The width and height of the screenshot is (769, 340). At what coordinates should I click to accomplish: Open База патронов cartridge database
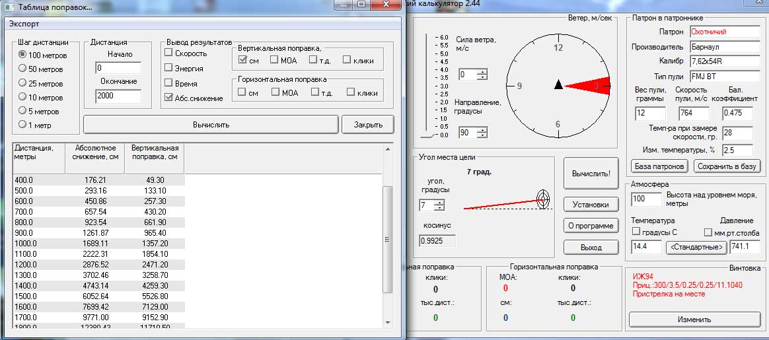point(660,166)
